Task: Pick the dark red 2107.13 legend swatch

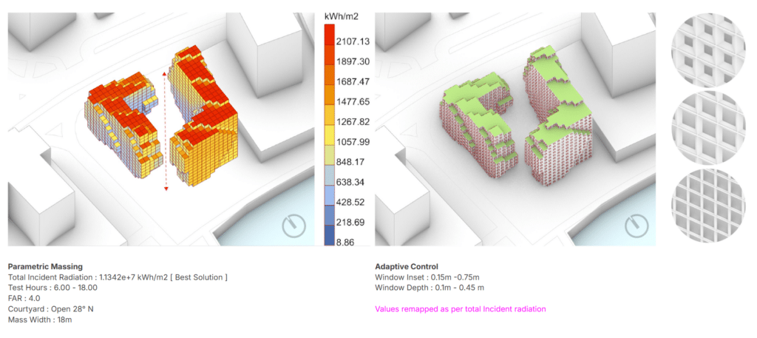Action: pos(331,40)
